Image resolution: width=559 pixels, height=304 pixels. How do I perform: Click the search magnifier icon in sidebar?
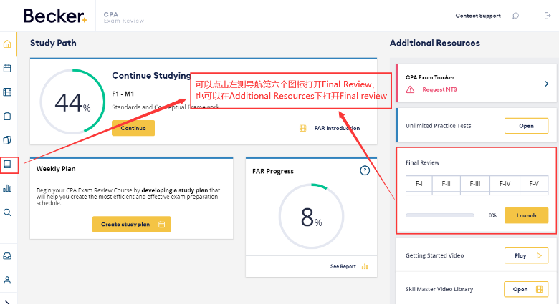(8, 212)
